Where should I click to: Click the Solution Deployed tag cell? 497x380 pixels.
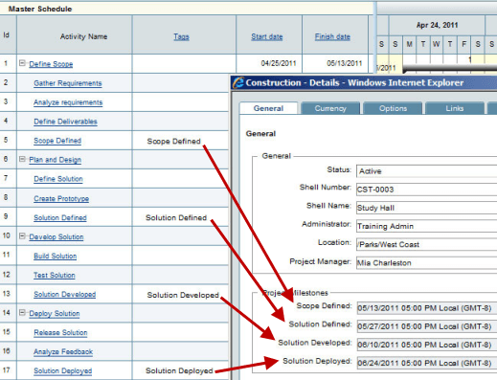pos(179,370)
